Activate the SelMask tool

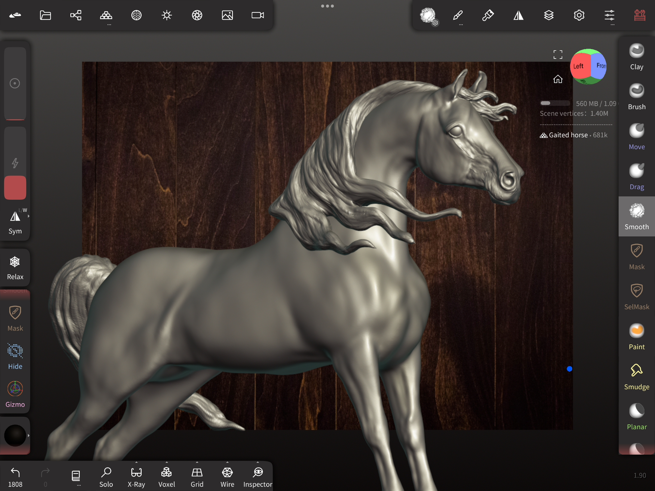636,297
